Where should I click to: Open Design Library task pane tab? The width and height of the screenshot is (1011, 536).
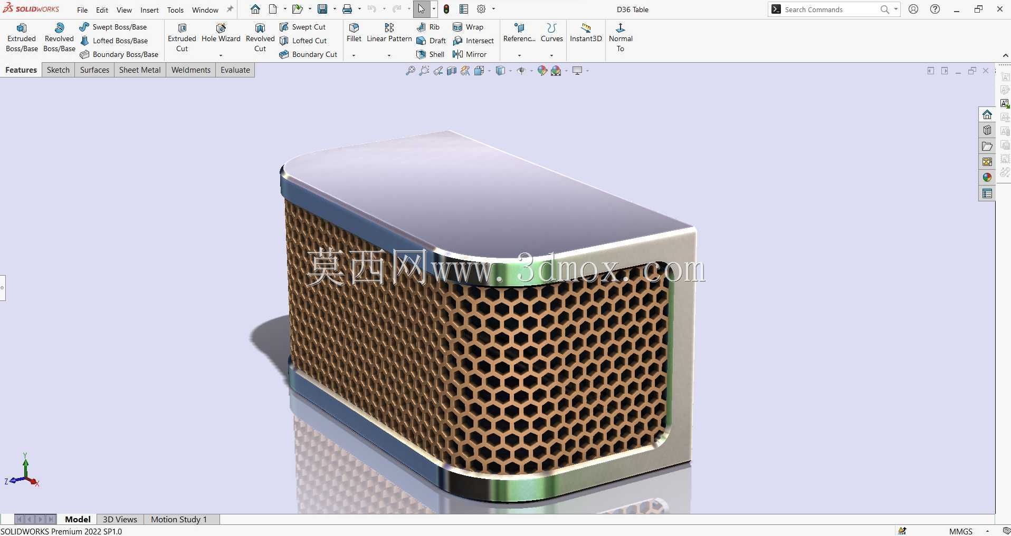(987, 130)
